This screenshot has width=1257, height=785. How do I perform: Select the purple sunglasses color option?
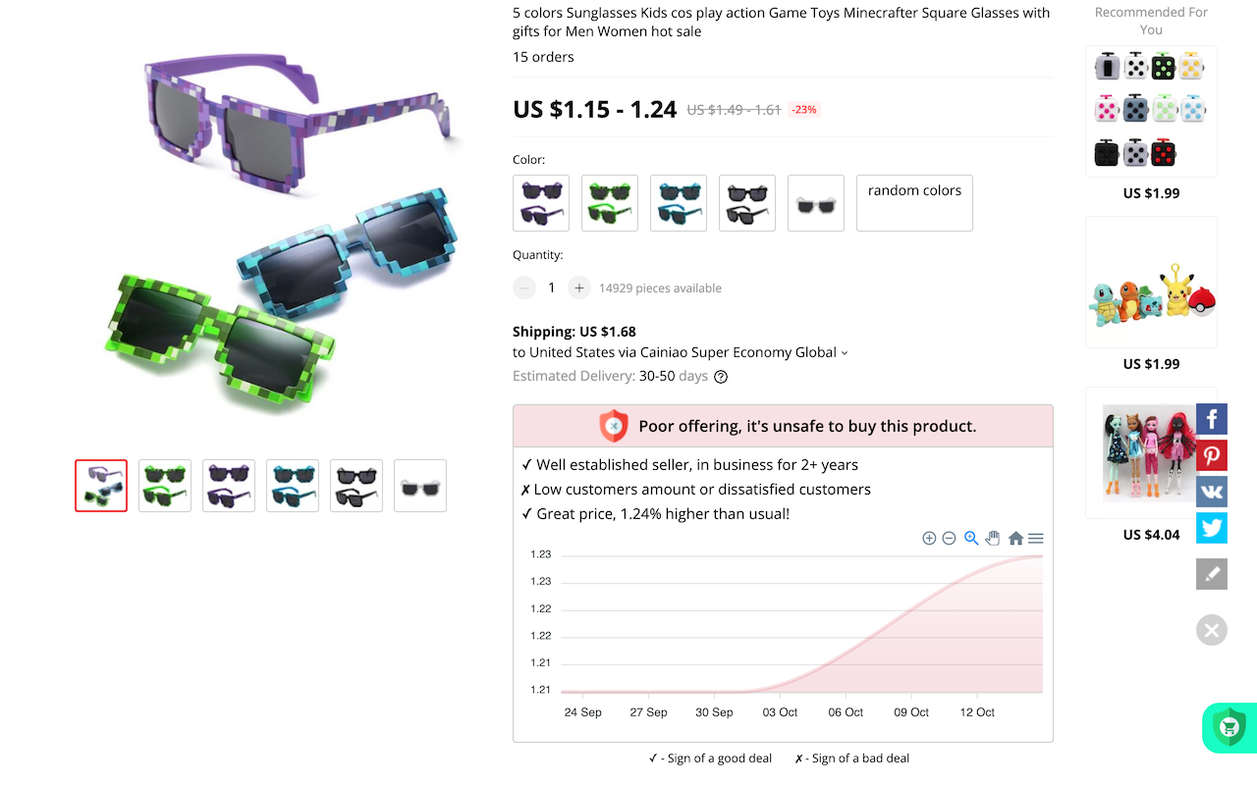(x=541, y=203)
